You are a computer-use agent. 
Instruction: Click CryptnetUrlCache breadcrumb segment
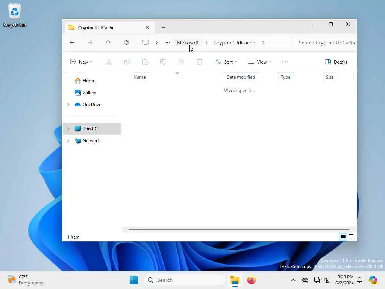coord(235,43)
